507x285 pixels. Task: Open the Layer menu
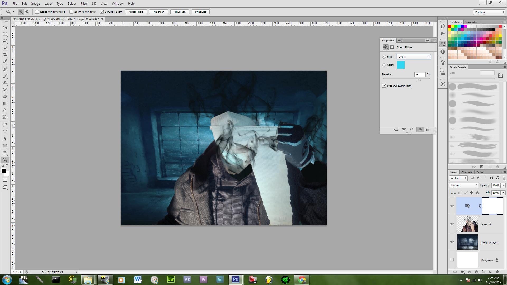click(x=48, y=4)
